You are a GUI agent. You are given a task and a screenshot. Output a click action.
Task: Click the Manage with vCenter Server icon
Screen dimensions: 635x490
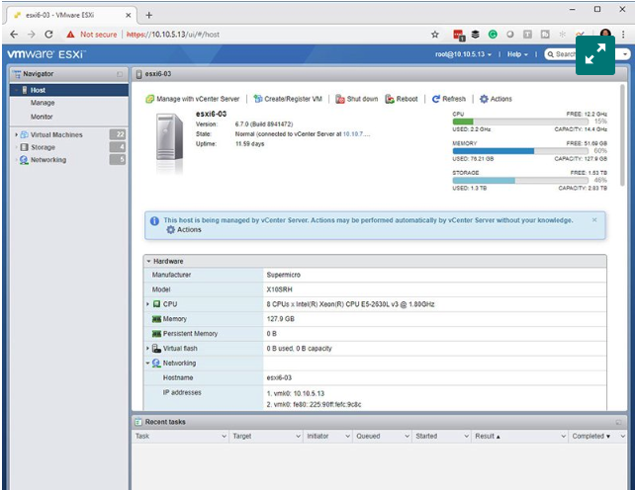point(150,99)
